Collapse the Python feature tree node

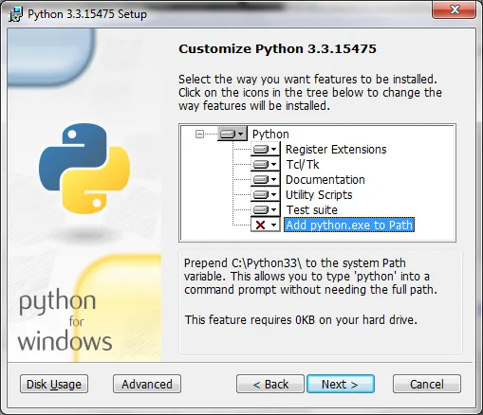click(199, 135)
